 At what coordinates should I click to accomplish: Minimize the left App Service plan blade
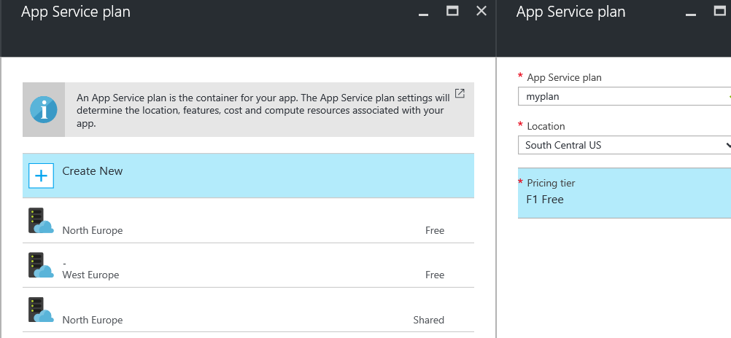(x=423, y=14)
